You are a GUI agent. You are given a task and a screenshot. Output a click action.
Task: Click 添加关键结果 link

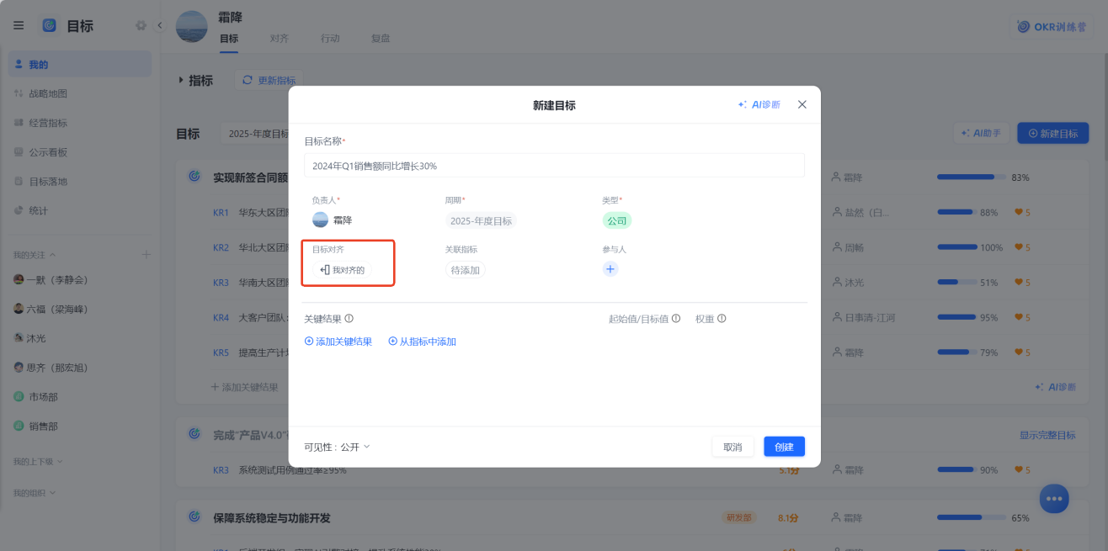click(338, 342)
